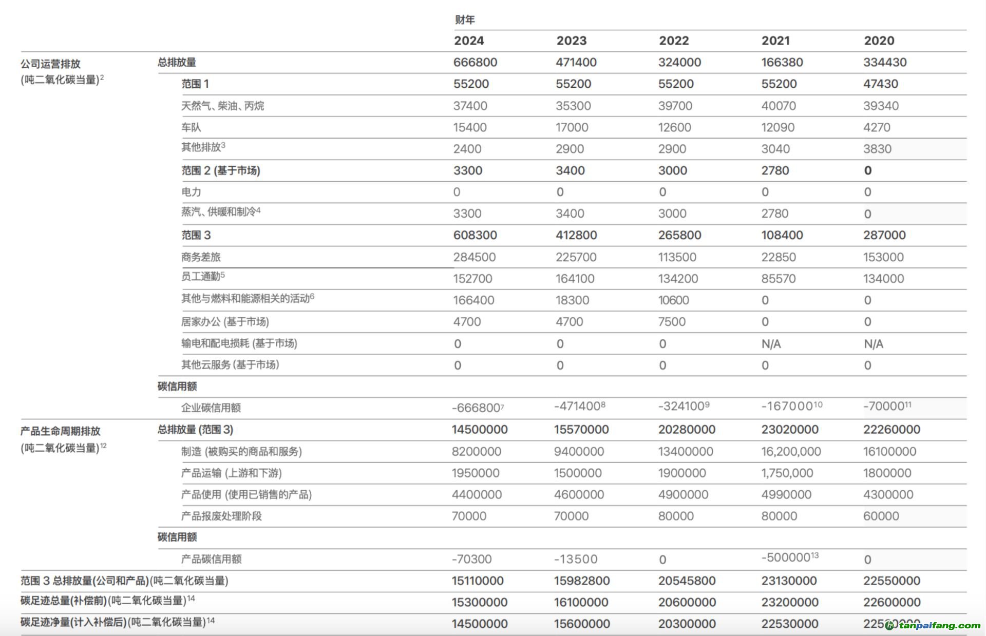Click the 碳足迹总量(补偿前) row label

tap(108, 601)
